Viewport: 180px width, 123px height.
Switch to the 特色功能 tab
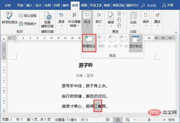[x=118, y=5]
